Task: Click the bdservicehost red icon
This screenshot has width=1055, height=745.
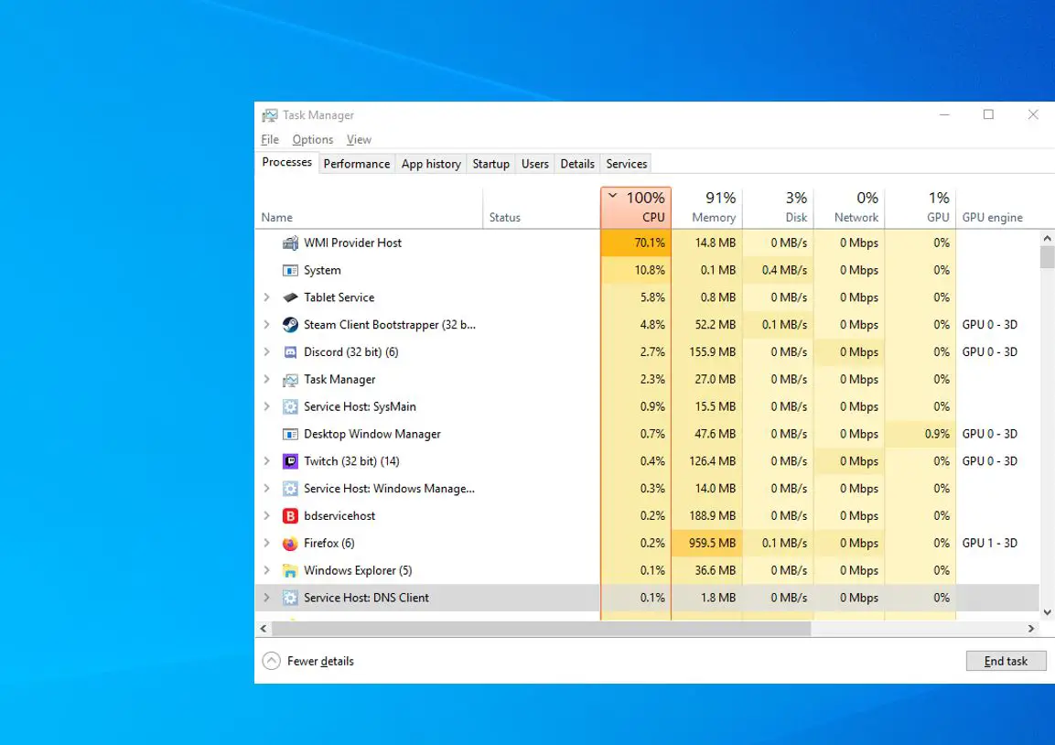Action: click(290, 516)
